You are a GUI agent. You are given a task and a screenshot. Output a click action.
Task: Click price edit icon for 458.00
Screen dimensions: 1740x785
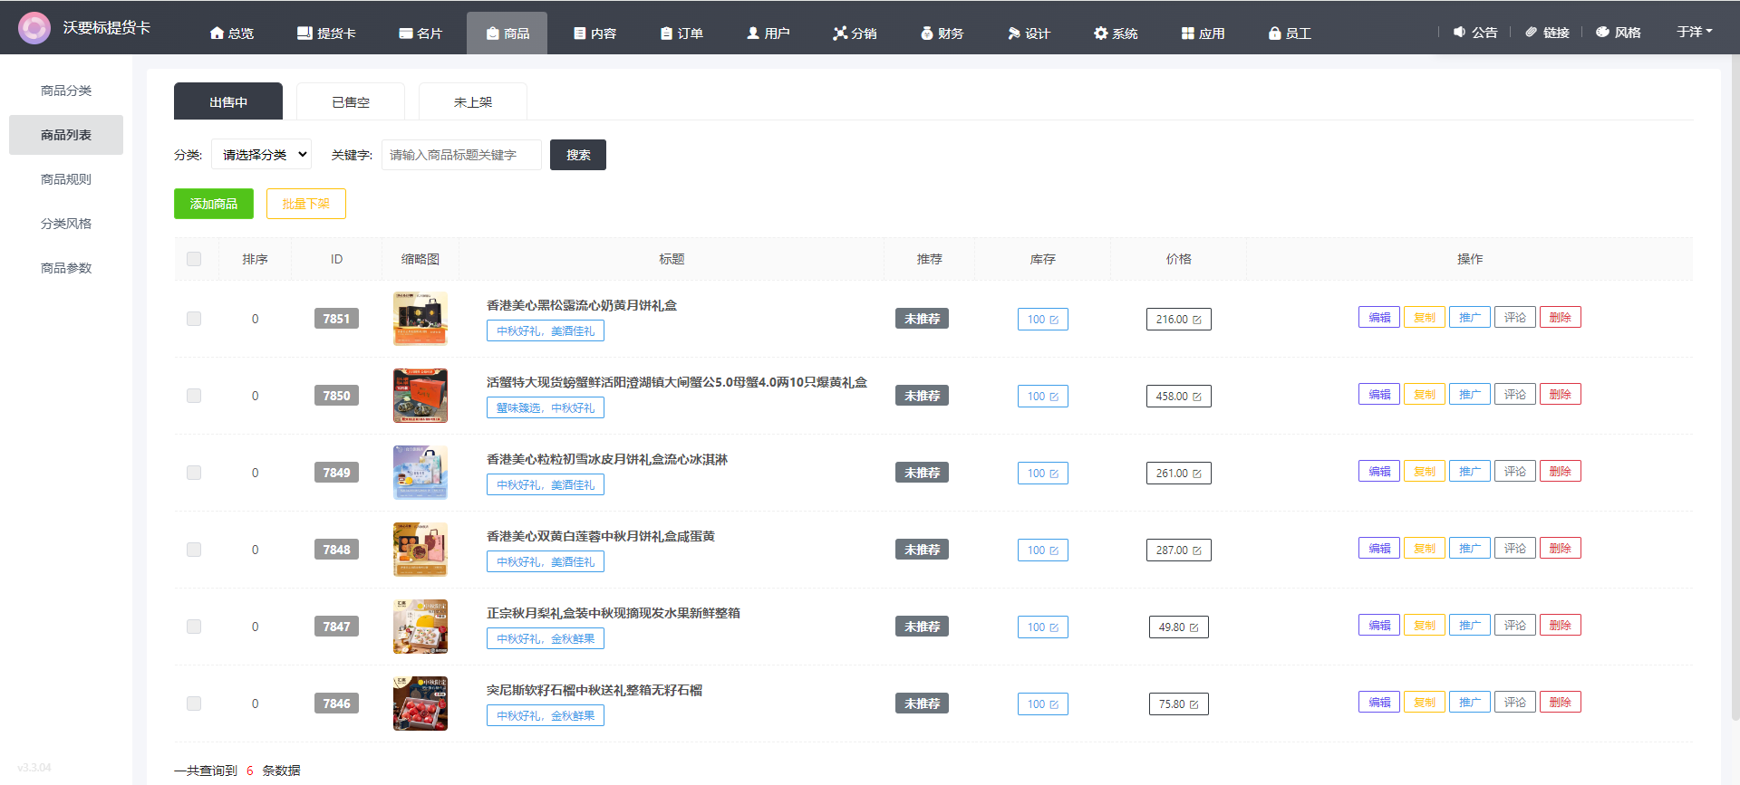click(1197, 397)
